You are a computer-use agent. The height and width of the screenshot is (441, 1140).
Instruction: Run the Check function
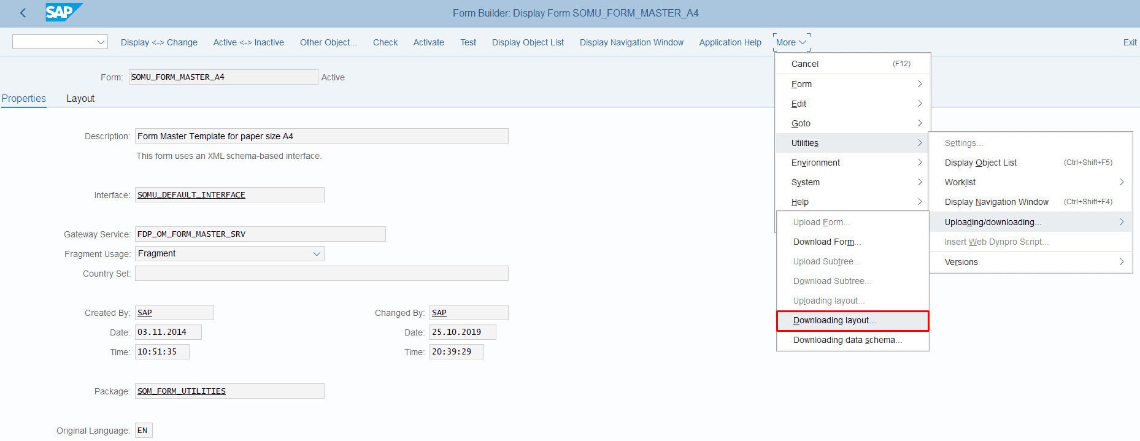(x=385, y=42)
